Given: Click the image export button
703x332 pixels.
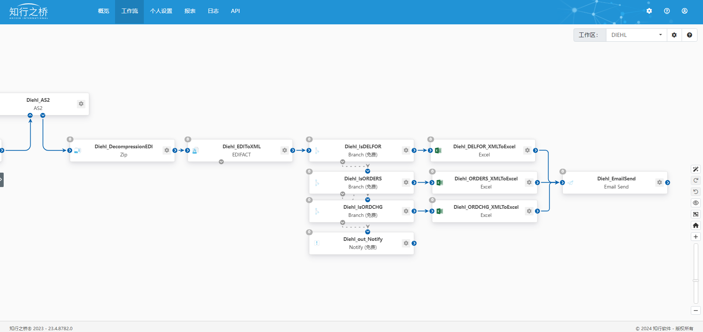Looking at the screenshot, I should point(696,214).
